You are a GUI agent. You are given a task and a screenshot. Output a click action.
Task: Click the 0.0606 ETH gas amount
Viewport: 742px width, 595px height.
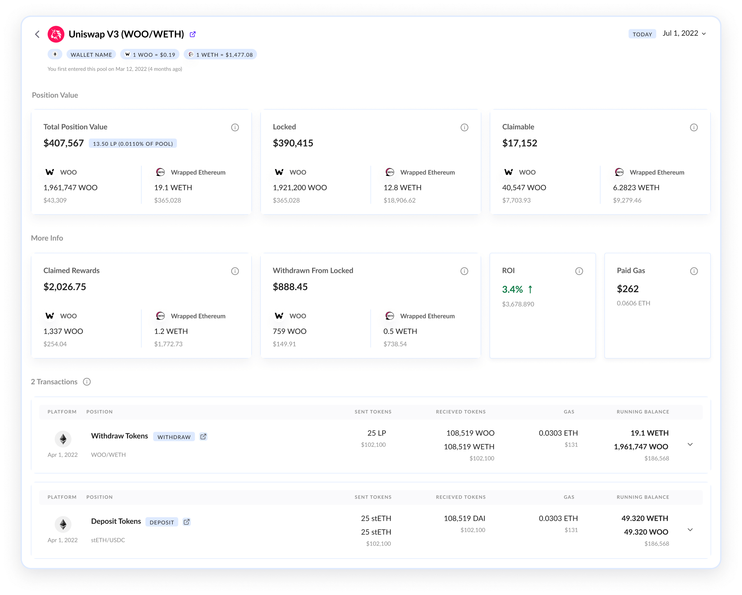(x=634, y=303)
